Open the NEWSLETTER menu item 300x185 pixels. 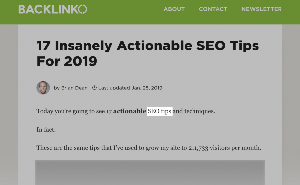(x=262, y=9)
